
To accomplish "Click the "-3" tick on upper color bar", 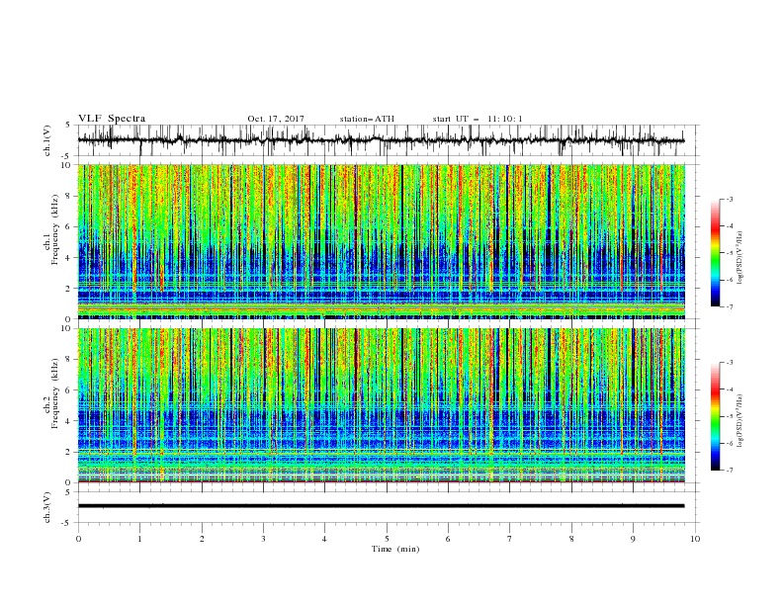I will click(x=729, y=199).
